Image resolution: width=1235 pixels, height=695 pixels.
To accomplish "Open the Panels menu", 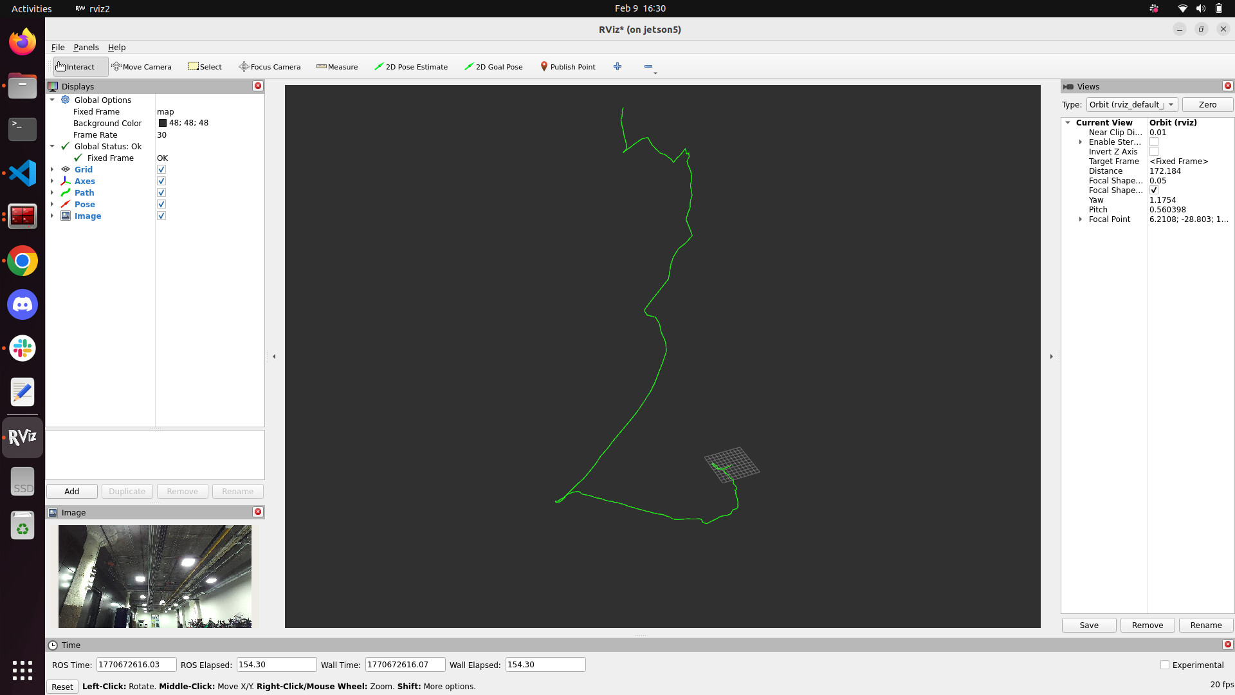I will pos(86,48).
